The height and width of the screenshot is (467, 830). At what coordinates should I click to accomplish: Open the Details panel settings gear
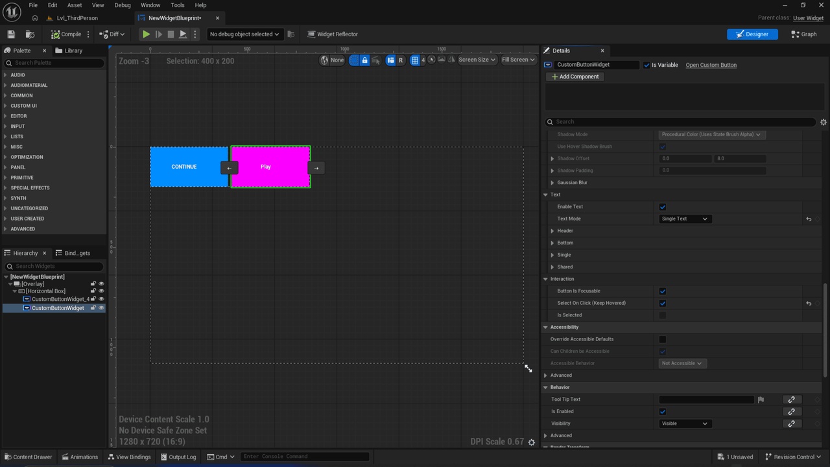coord(824,122)
